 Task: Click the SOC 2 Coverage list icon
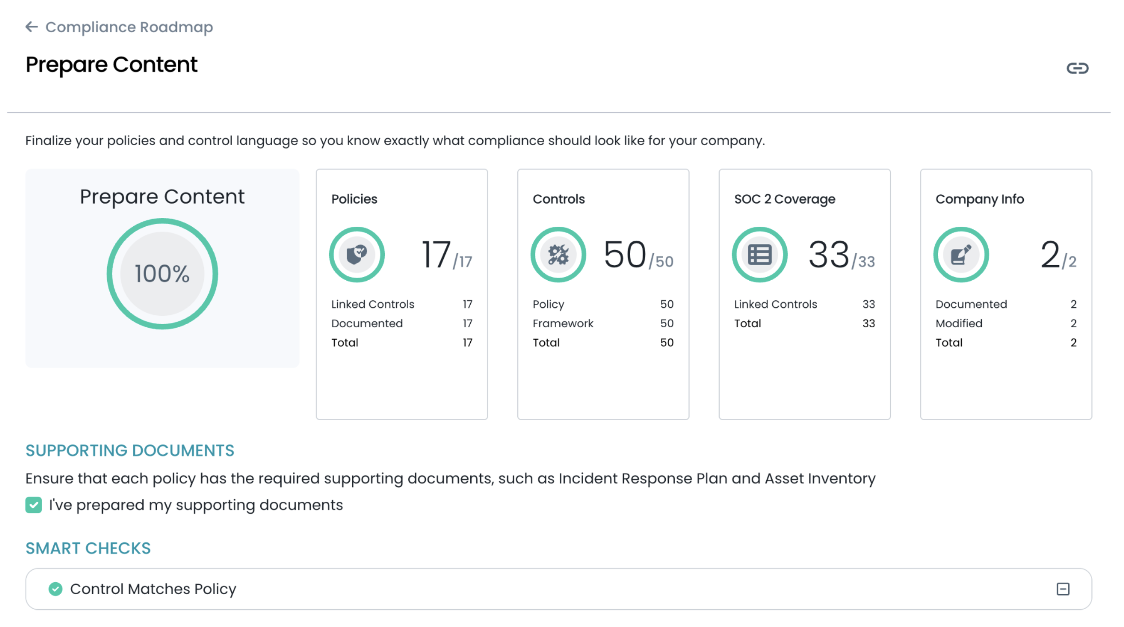pos(759,255)
